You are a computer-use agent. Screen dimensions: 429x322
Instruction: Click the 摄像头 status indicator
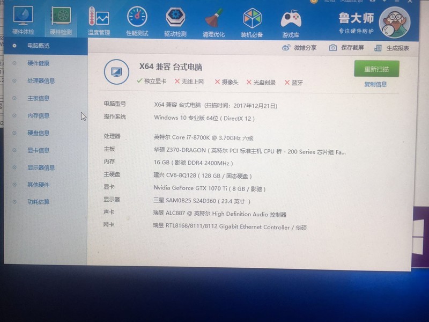point(226,82)
